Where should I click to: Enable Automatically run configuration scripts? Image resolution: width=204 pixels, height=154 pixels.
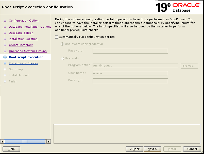[x=56, y=37]
